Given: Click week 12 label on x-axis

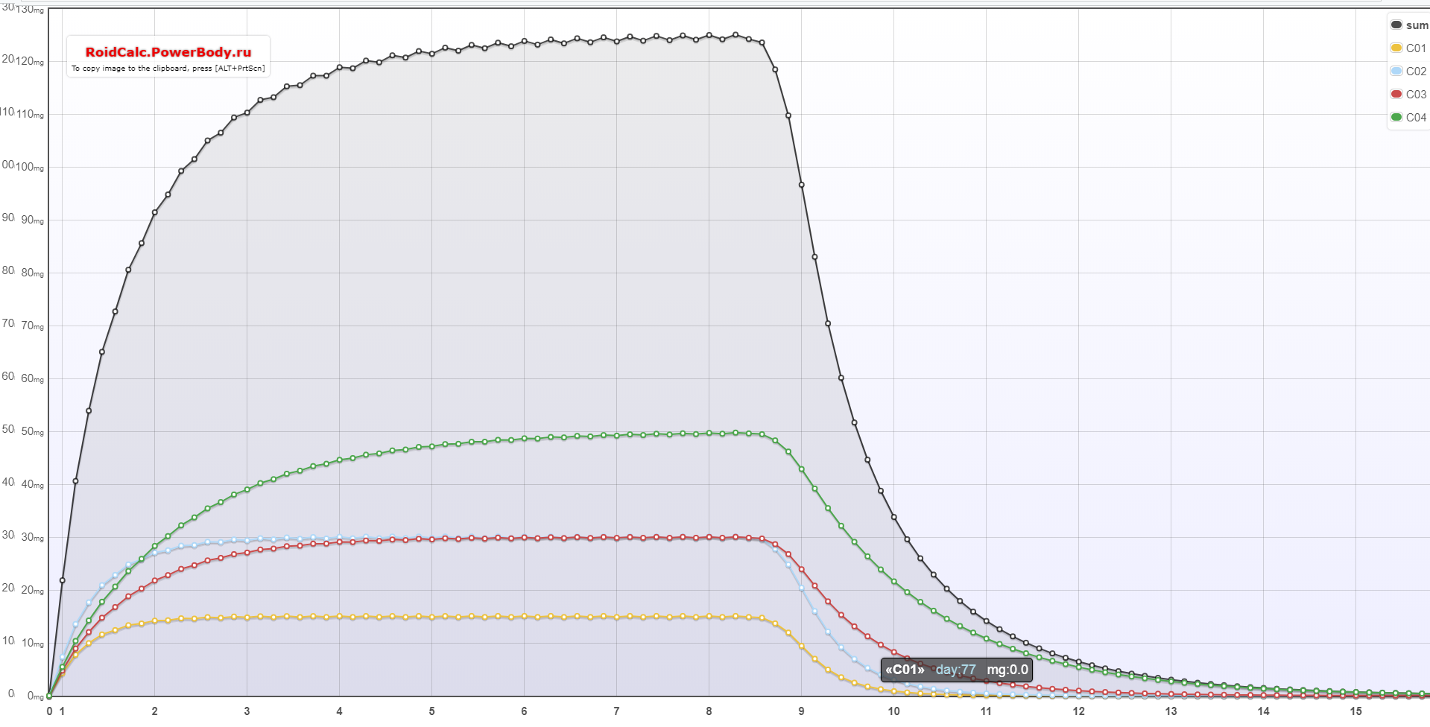Looking at the screenshot, I should [x=1078, y=711].
